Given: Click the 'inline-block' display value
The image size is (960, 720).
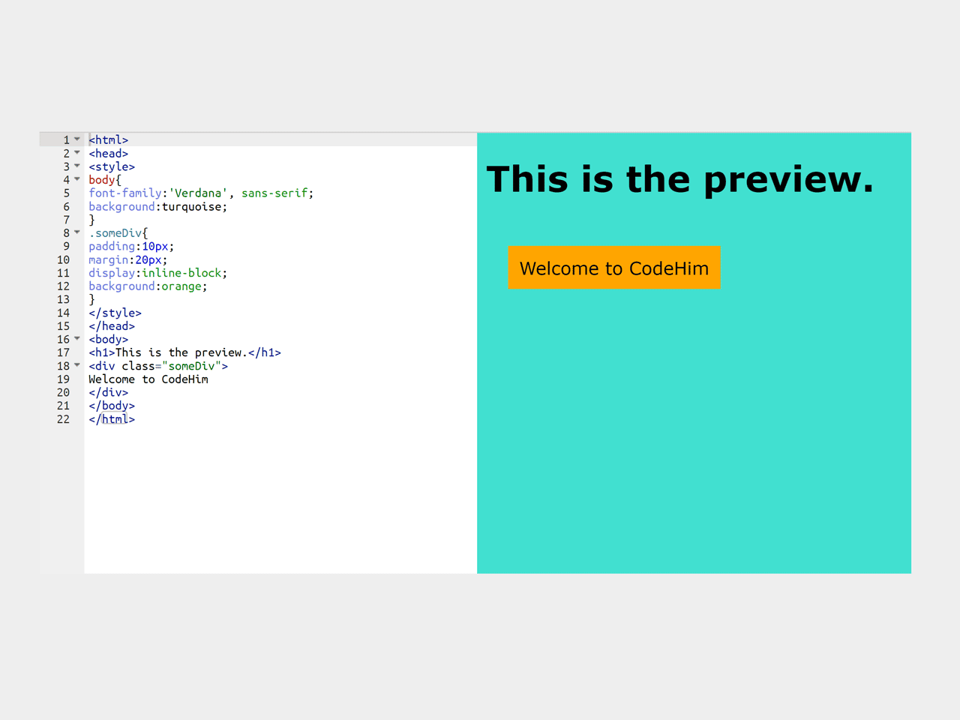Looking at the screenshot, I should click(x=183, y=272).
